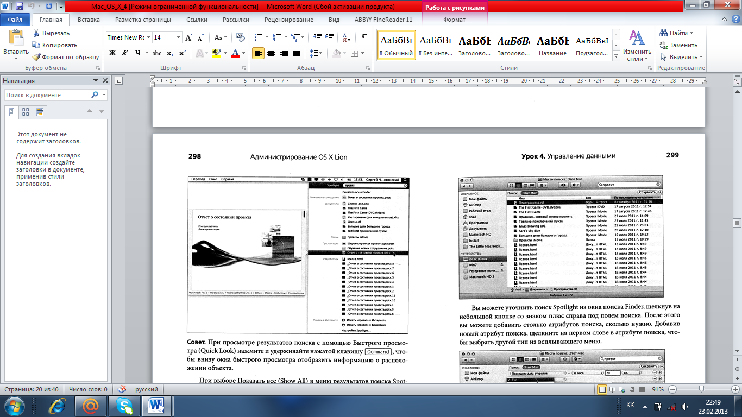Open the Select (Выделить) dropdown
Viewport: 742px width, 417px height.
tap(682, 57)
